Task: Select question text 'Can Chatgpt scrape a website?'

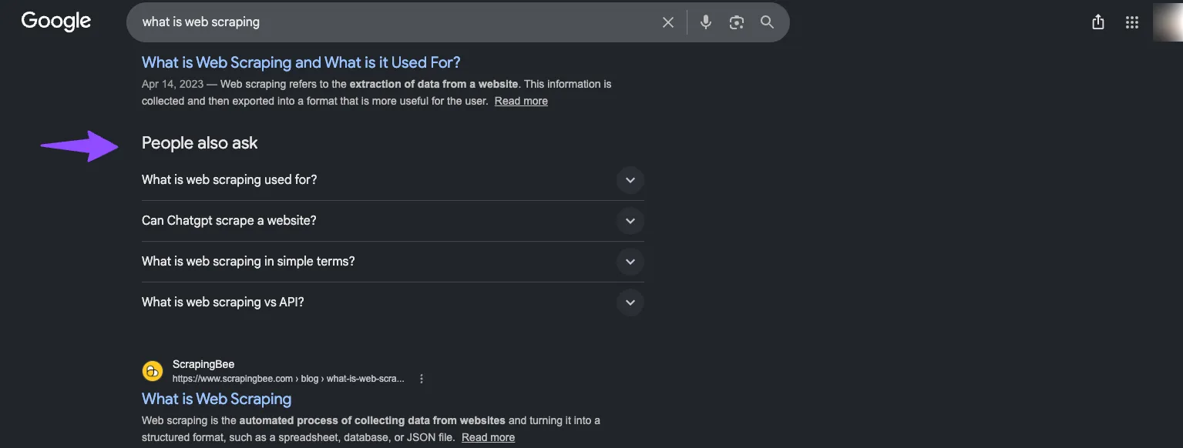Action: pos(229,221)
